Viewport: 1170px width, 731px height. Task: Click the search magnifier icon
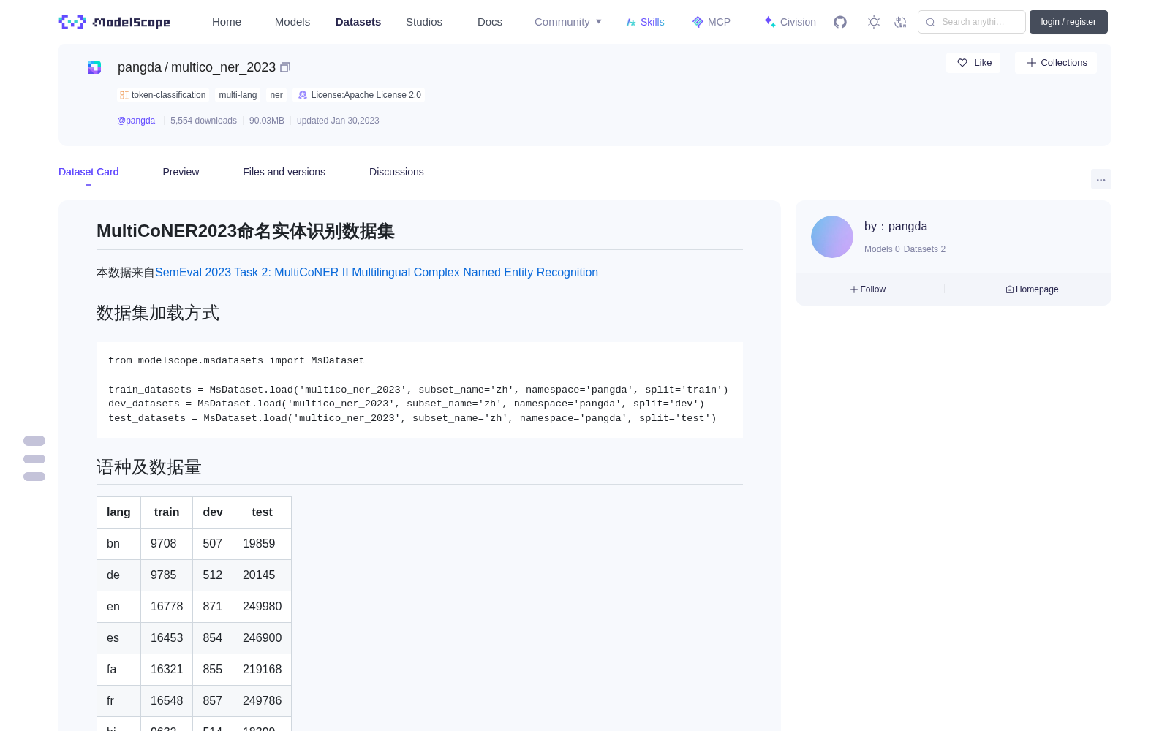point(930,22)
